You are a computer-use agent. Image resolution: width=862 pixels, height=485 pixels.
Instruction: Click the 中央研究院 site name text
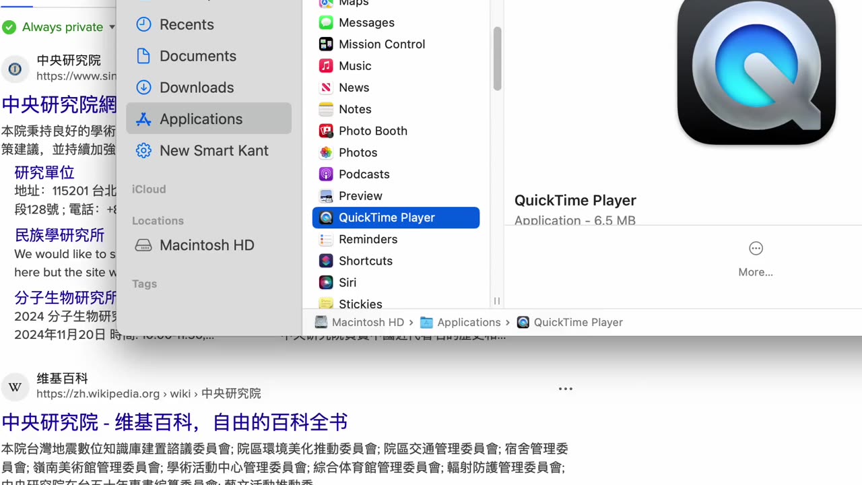coord(69,61)
